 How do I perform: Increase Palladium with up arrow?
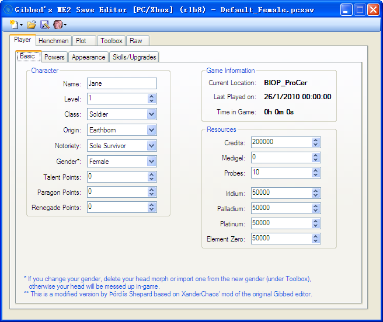pyautogui.click(x=316, y=206)
